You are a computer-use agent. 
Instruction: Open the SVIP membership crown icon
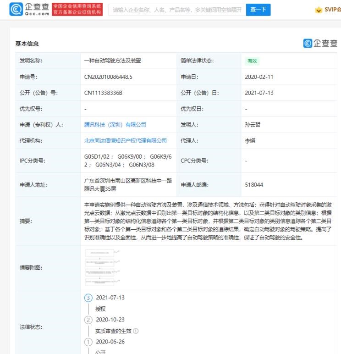(319, 10)
